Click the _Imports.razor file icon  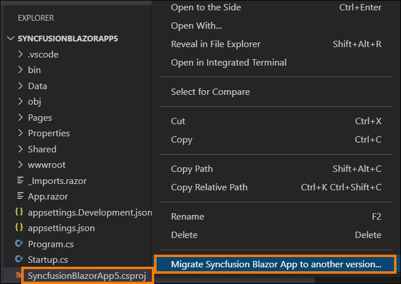tap(20, 181)
